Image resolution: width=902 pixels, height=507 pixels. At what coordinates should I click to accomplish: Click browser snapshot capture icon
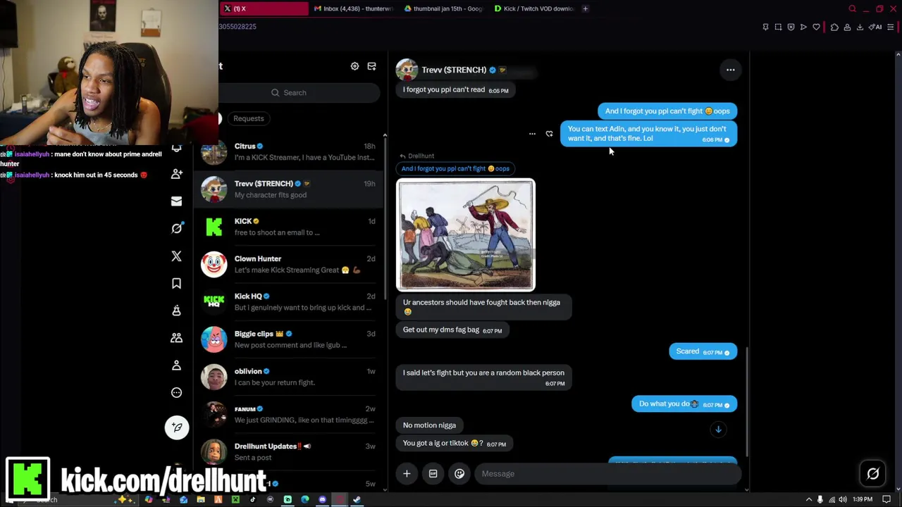[778, 27]
